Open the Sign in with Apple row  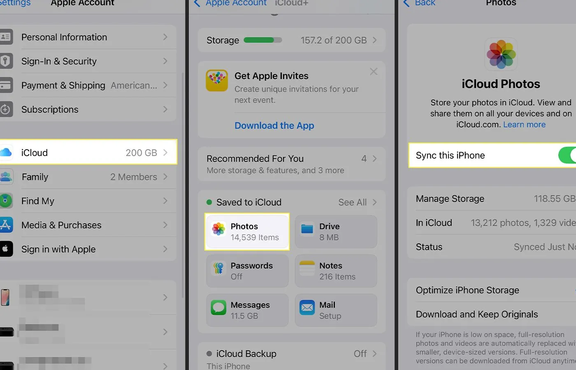88,249
